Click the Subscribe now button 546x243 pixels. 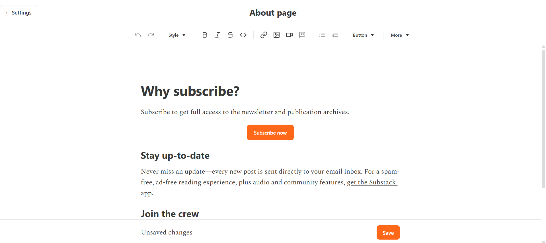[x=270, y=132]
